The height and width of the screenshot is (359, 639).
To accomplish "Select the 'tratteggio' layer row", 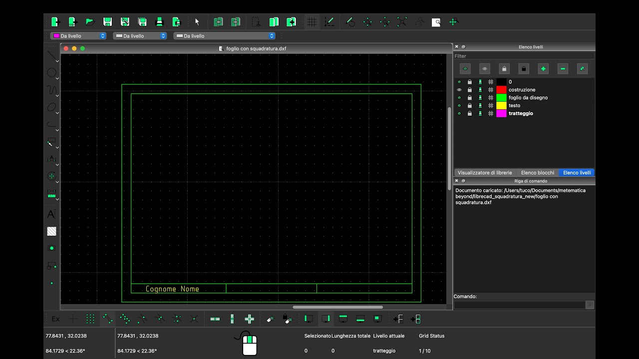I will (524, 114).
